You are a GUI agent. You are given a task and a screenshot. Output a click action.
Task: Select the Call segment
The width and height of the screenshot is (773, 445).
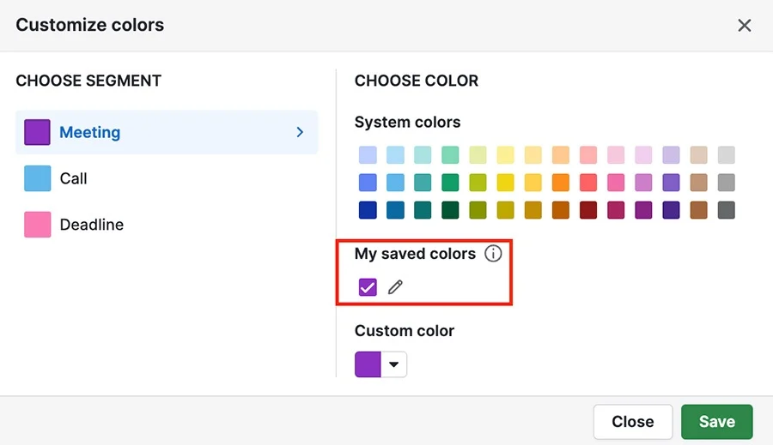click(x=167, y=178)
